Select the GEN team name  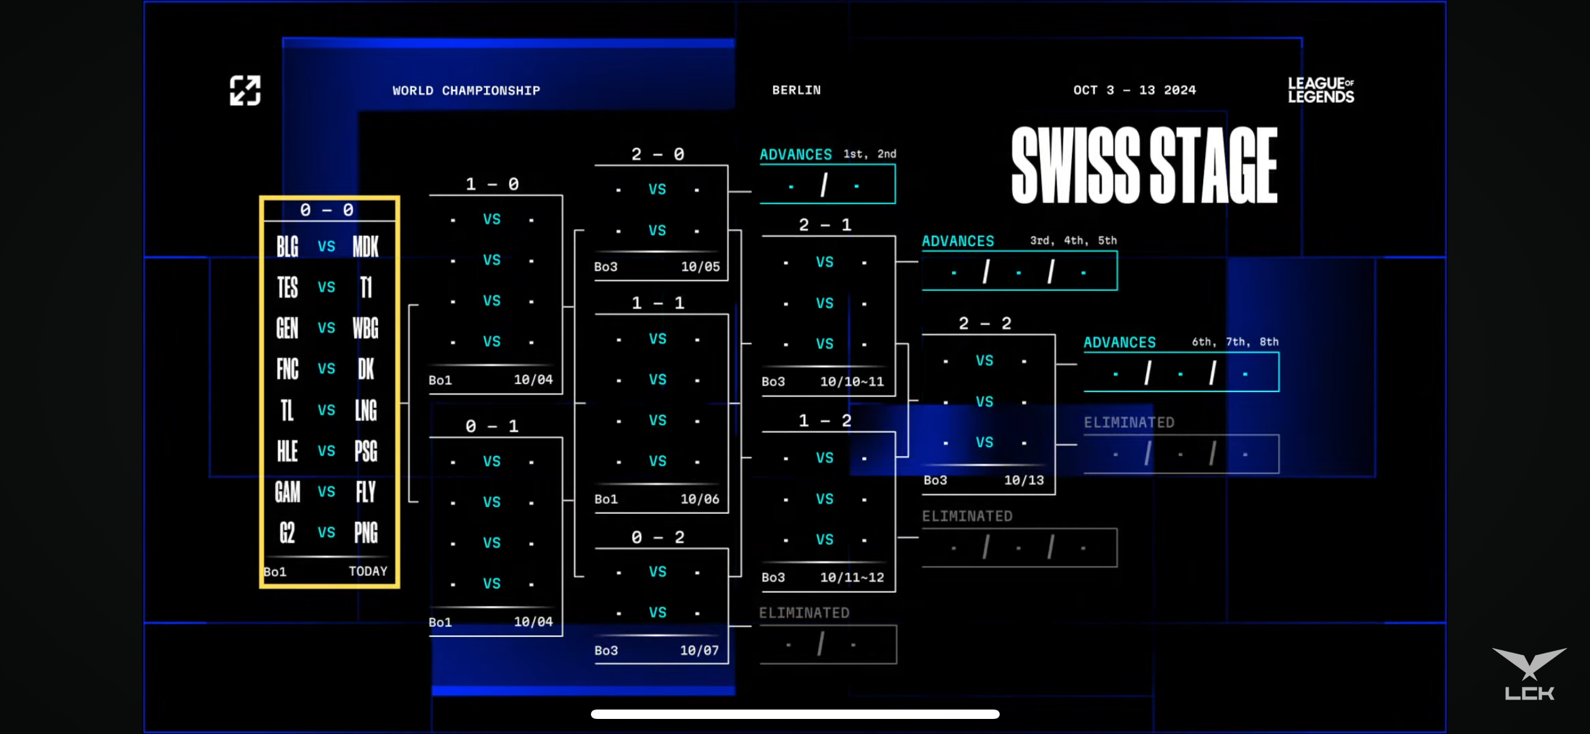click(288, 328)
